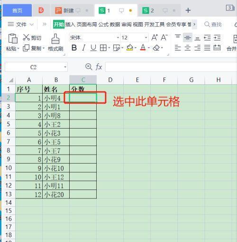This screenshot has width=237, height=242.
Task: Click the Paste clipboard icon
Action: [x=13, y=38]
